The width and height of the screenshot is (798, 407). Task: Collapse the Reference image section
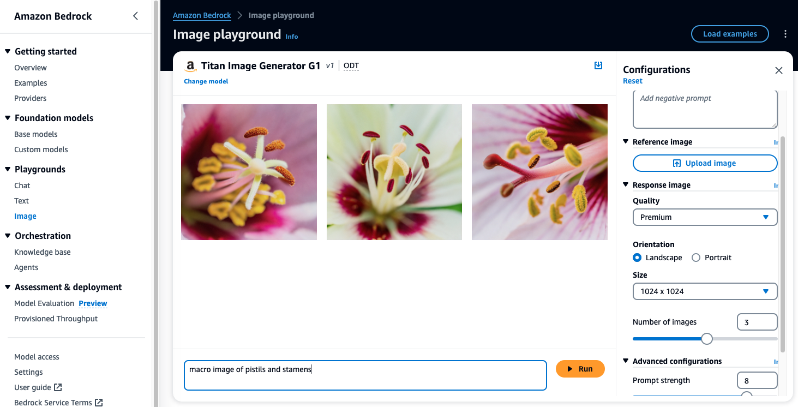(626, 142)
